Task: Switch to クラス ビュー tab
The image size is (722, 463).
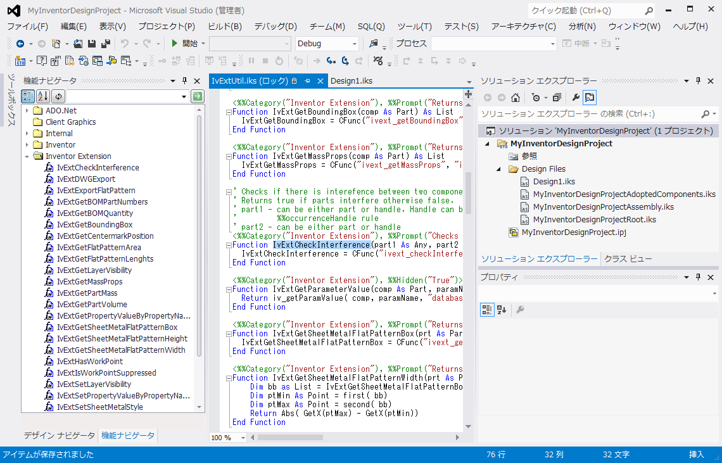Action: click(628, 258)
